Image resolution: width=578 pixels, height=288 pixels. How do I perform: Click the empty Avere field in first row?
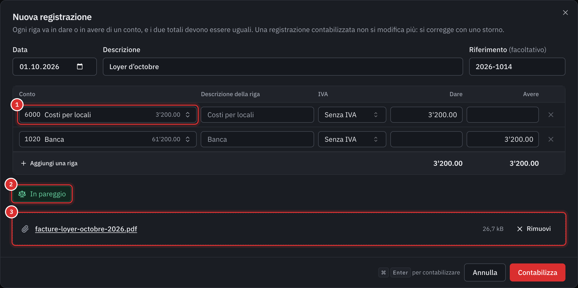(502, 115)
